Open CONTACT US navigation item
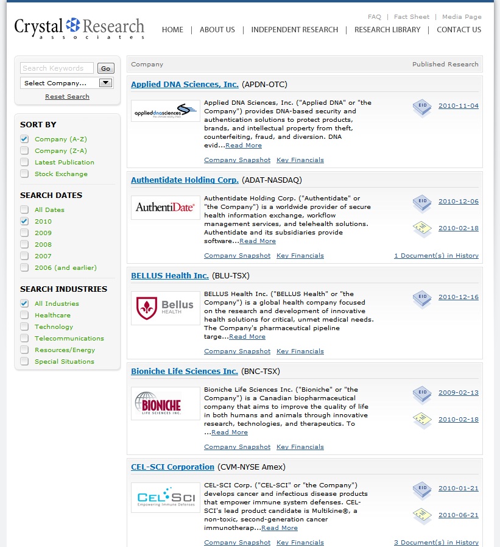Screen dimensions: 500x547 pos(459,30)
